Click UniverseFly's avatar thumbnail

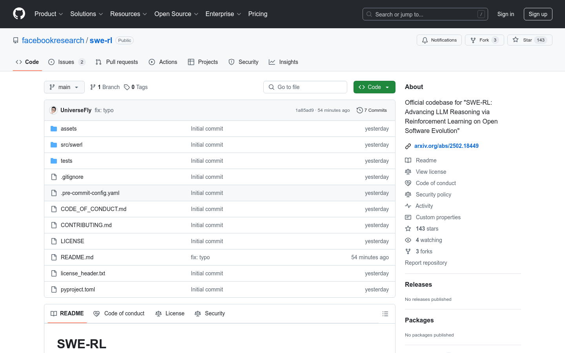click(x=53, y=110)
